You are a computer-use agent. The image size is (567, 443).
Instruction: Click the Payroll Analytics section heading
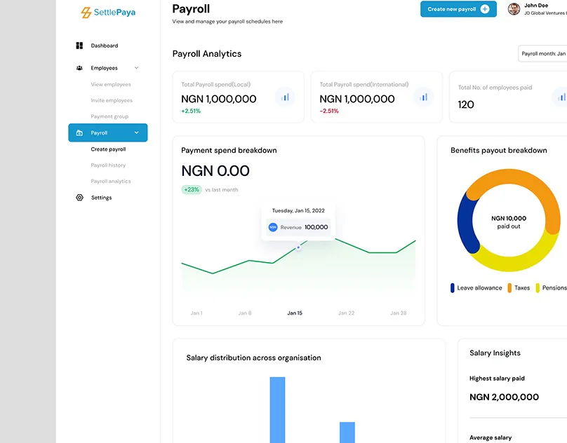coord(207,54)
